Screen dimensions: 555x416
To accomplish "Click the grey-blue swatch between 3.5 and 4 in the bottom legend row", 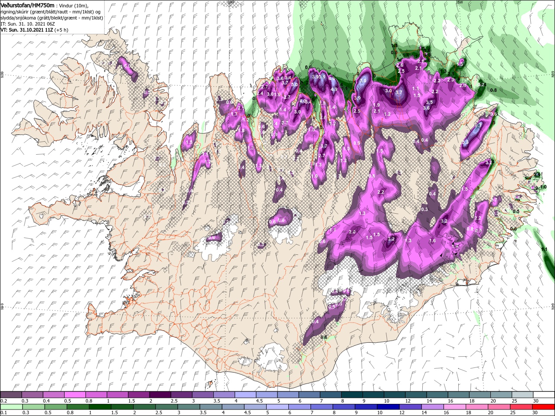I will click(x=212, y=406).
